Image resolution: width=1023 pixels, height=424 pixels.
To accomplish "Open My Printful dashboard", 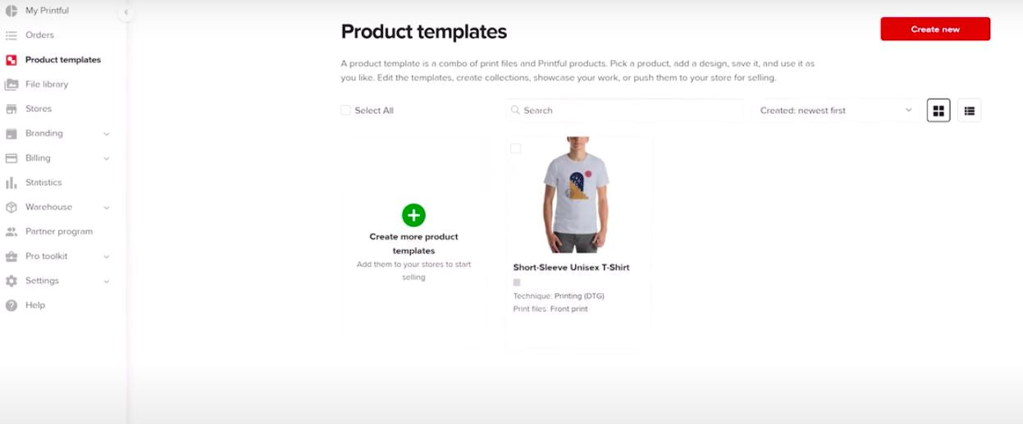I will [47, 11].
